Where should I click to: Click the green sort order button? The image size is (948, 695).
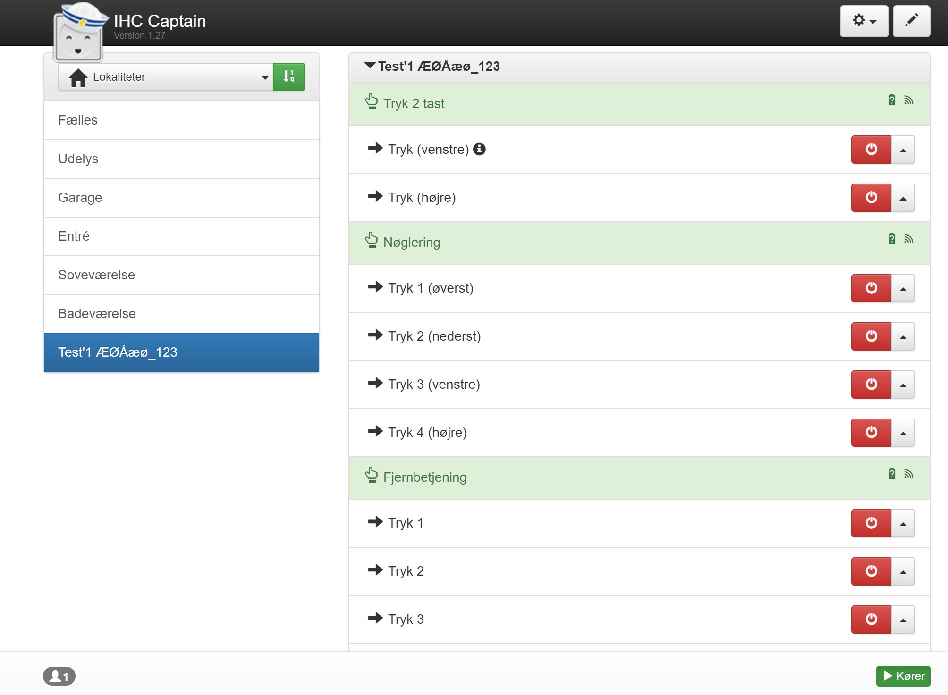[289, 77]
